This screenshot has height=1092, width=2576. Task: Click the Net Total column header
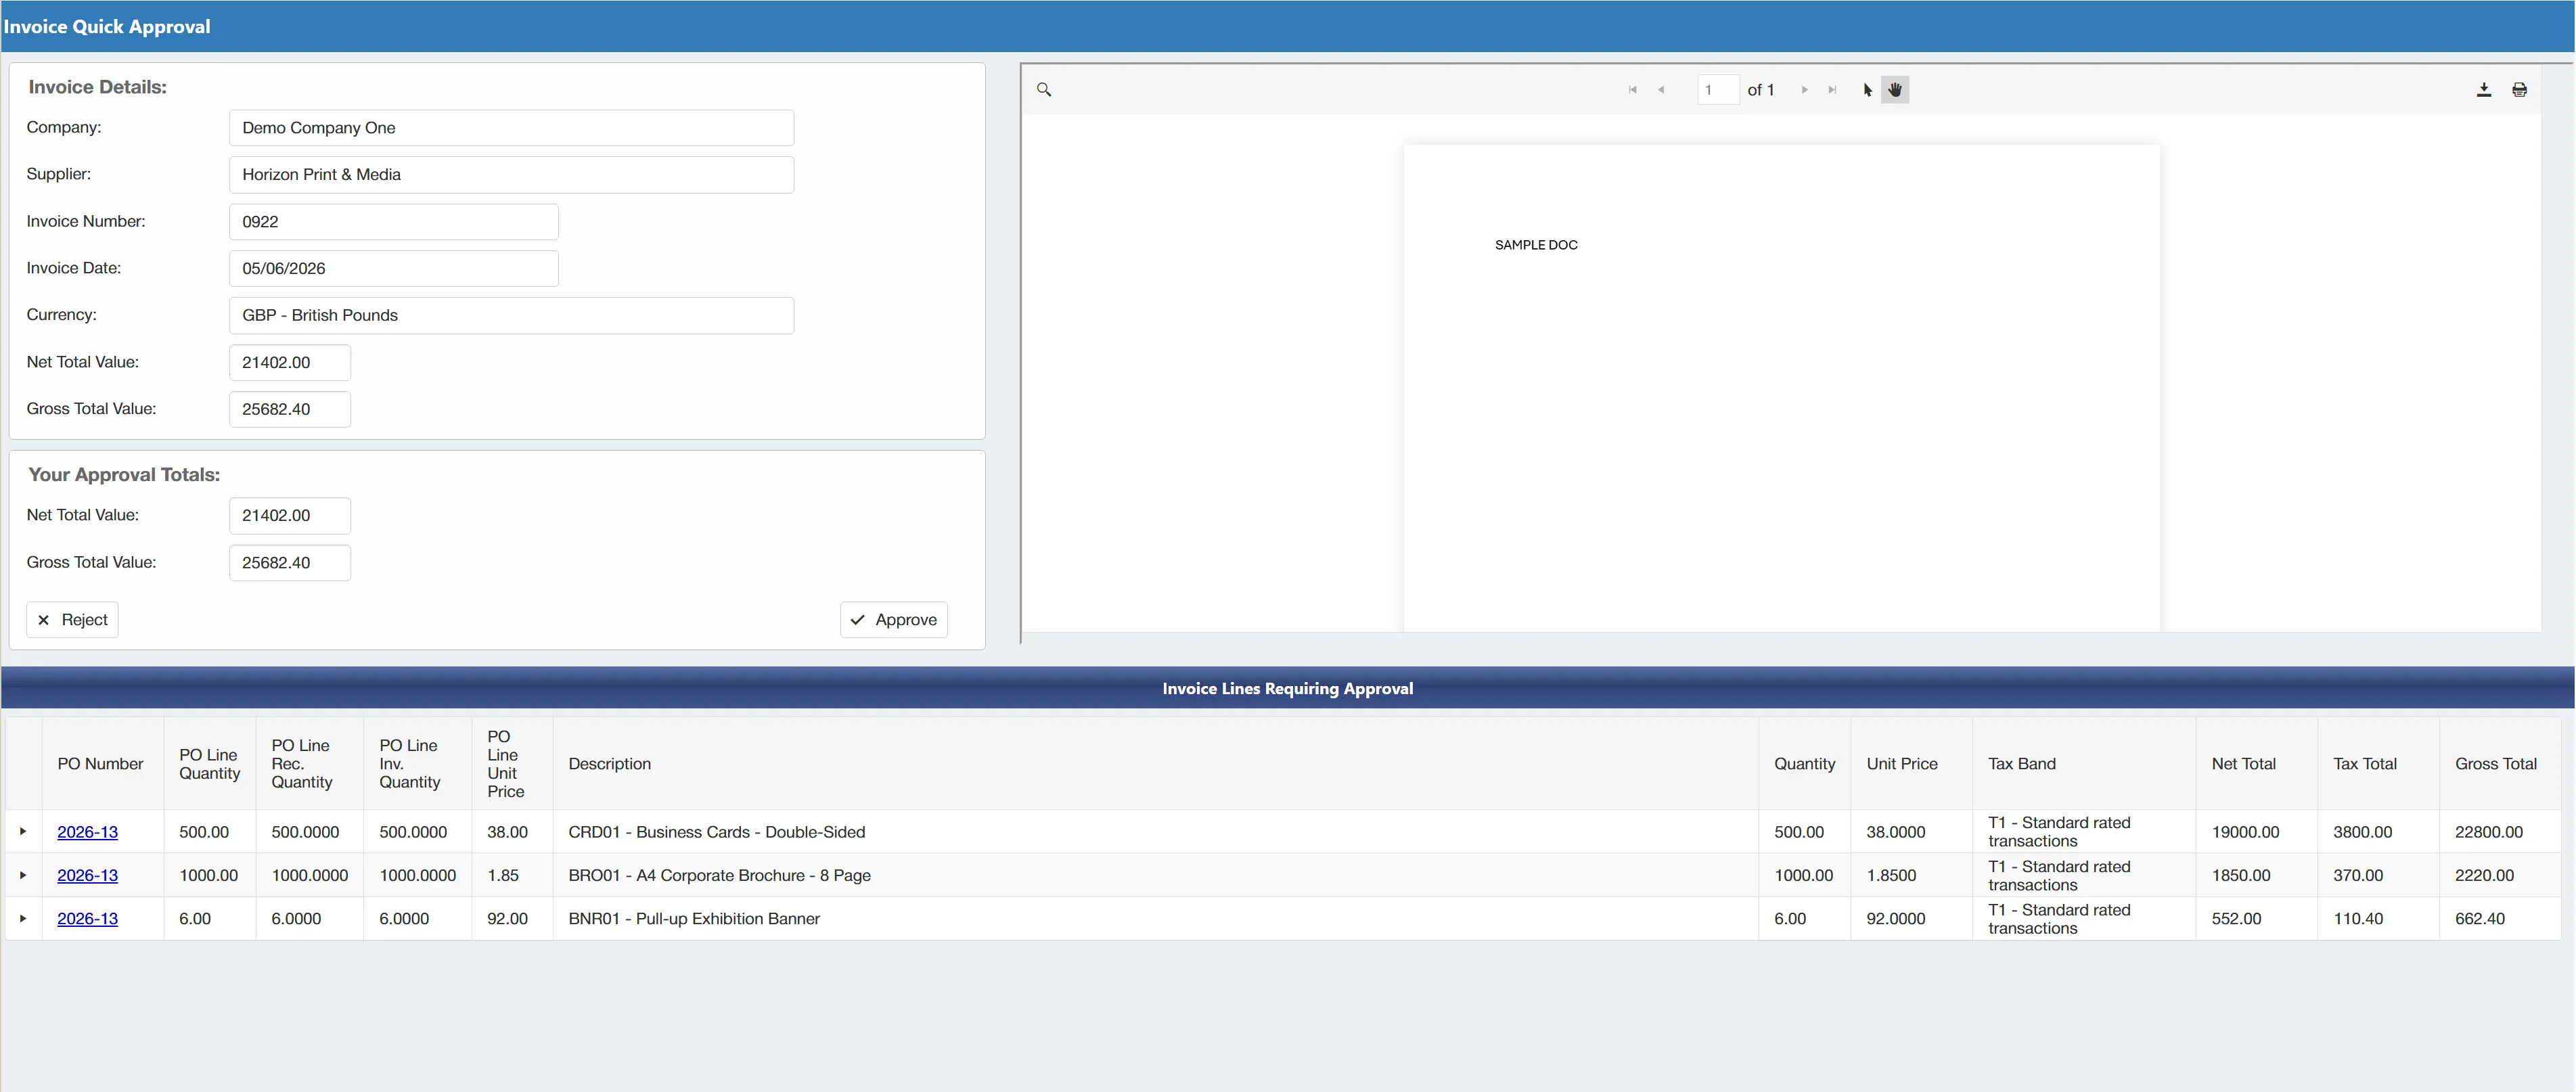[2256, 764]
